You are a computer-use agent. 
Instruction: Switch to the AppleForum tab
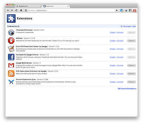pos(28,6)
